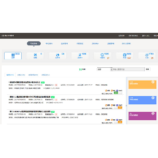Select the four-squares grid category card

(x=13, y=56)
